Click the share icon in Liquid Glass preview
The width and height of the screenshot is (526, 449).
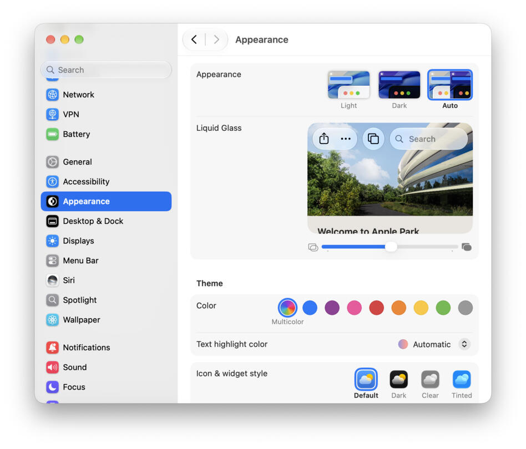click(x=323, y=139)
